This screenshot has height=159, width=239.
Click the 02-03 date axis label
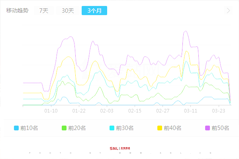(107, 111)
